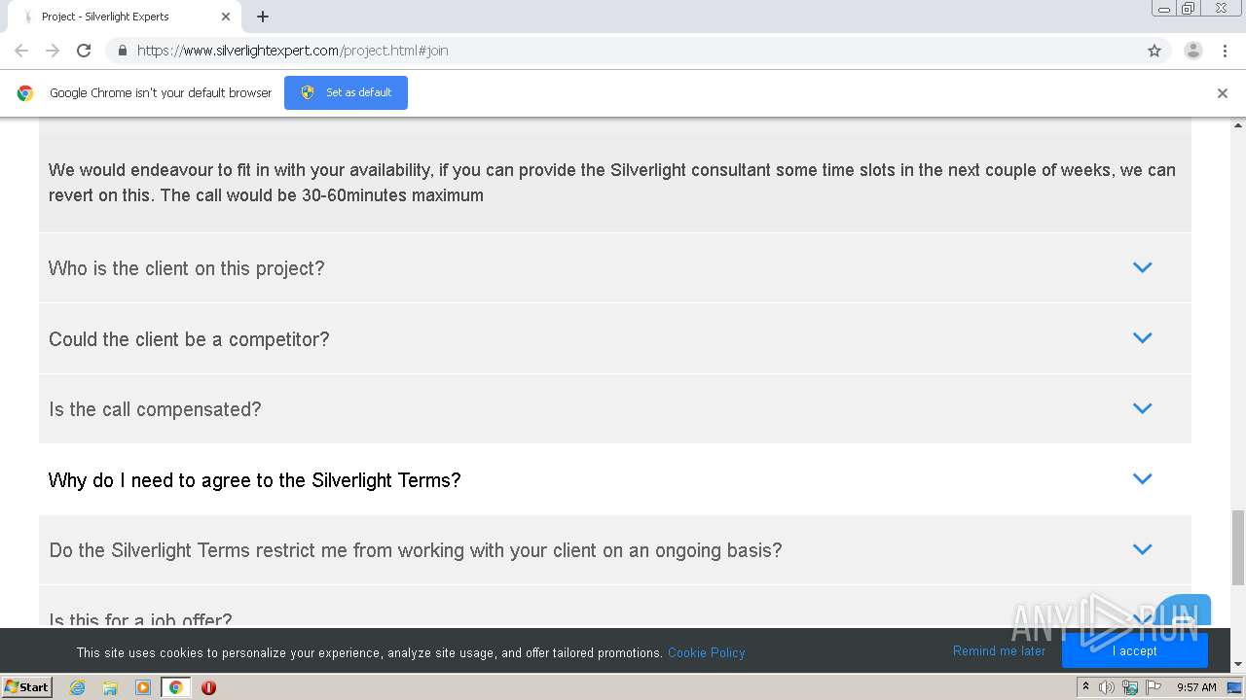Screen dimensions: 1246x700
Task: Expand chevron for 'Why do I need to agree'
Action: tap(1143, 478)
